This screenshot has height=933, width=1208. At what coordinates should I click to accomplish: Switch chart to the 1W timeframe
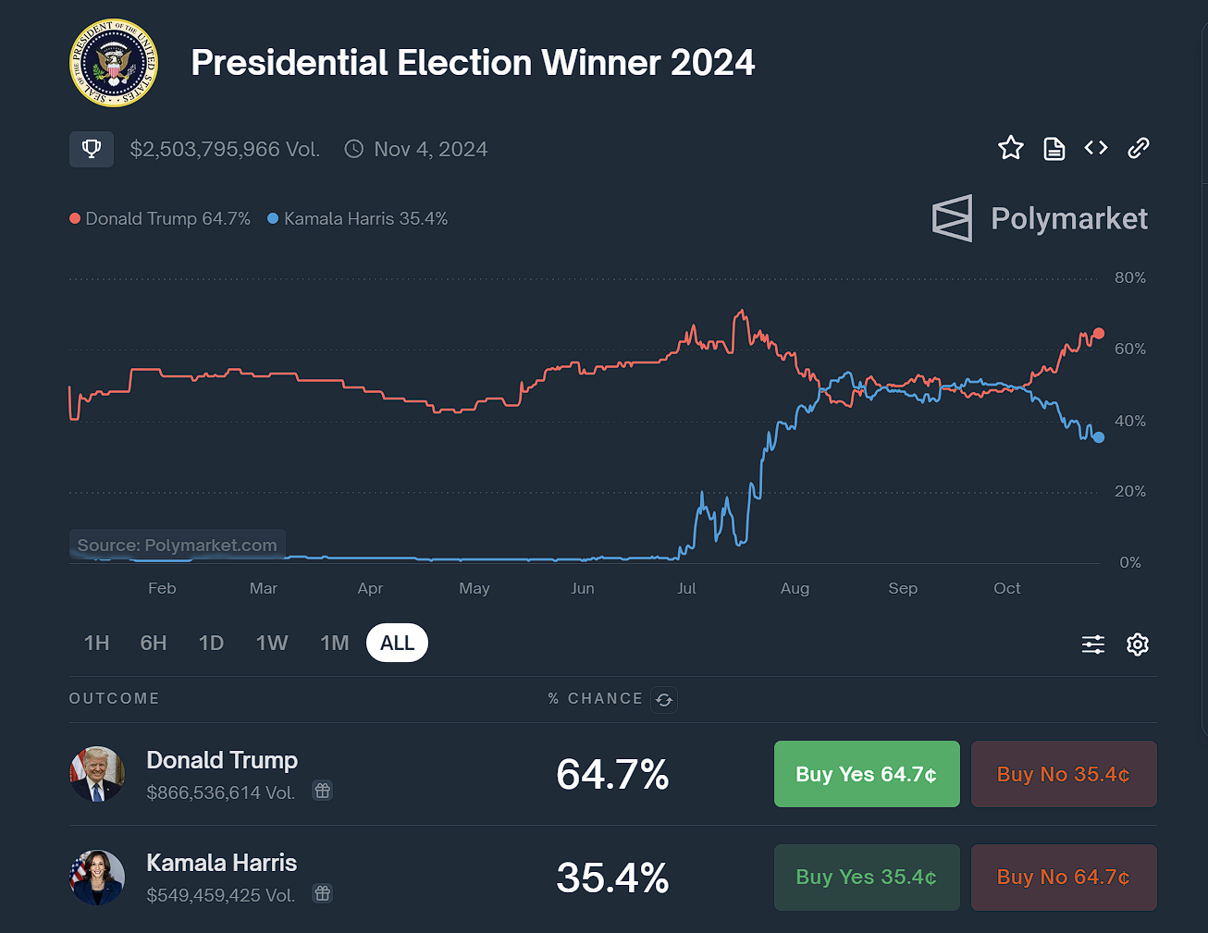click(x=272, y=644)
